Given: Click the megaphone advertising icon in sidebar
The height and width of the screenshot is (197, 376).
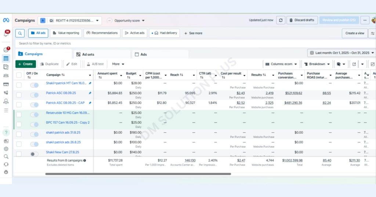Looking at the screenshot, I should pyautogui.click(x=6, y=93).
